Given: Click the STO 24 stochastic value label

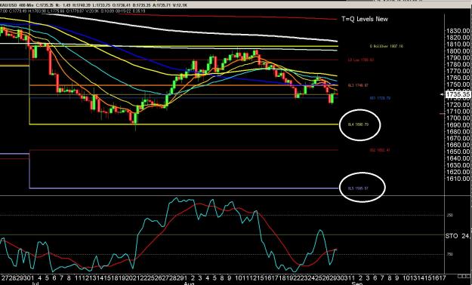Looking at the screenshot, I should 458,236.
